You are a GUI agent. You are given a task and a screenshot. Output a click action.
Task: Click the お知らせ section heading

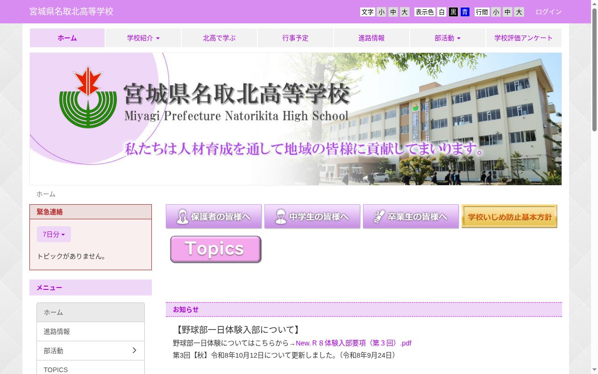tap(364, 309)
